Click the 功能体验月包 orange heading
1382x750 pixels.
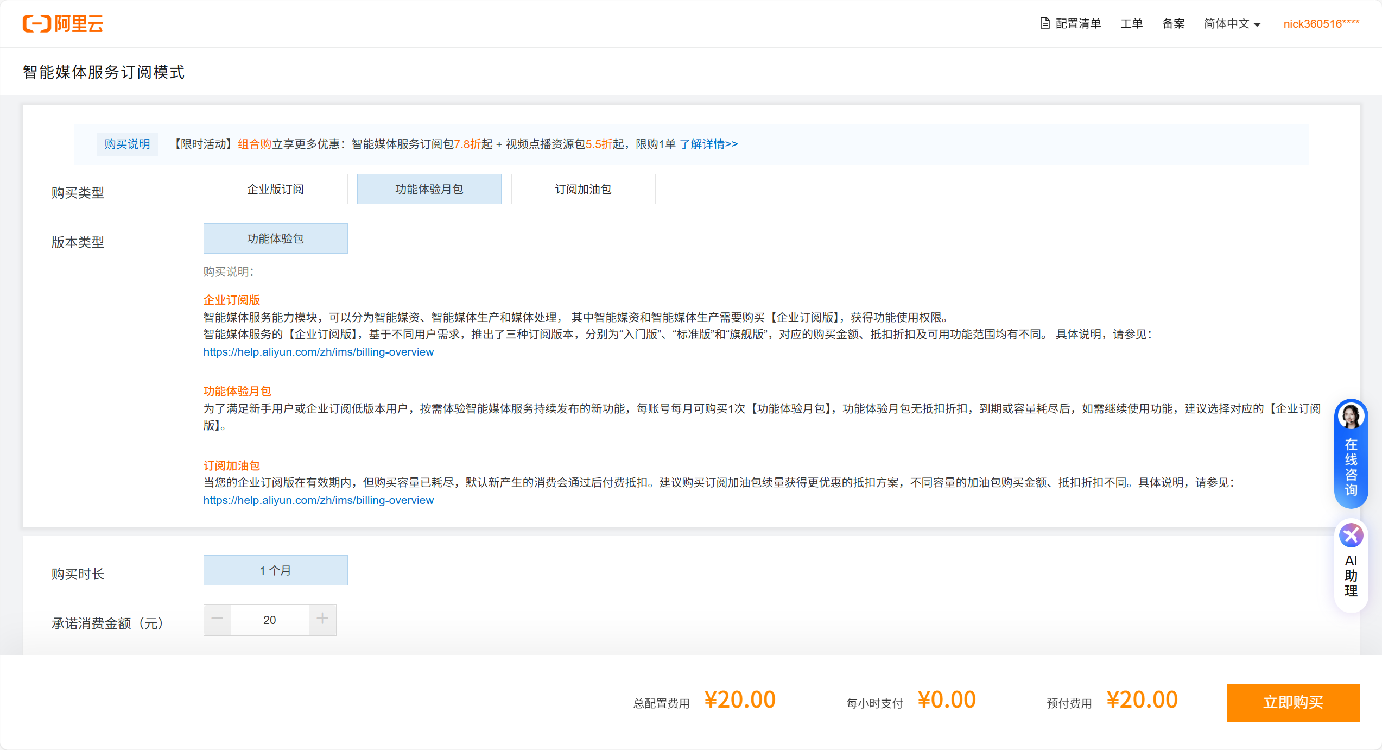coord(237,391)
